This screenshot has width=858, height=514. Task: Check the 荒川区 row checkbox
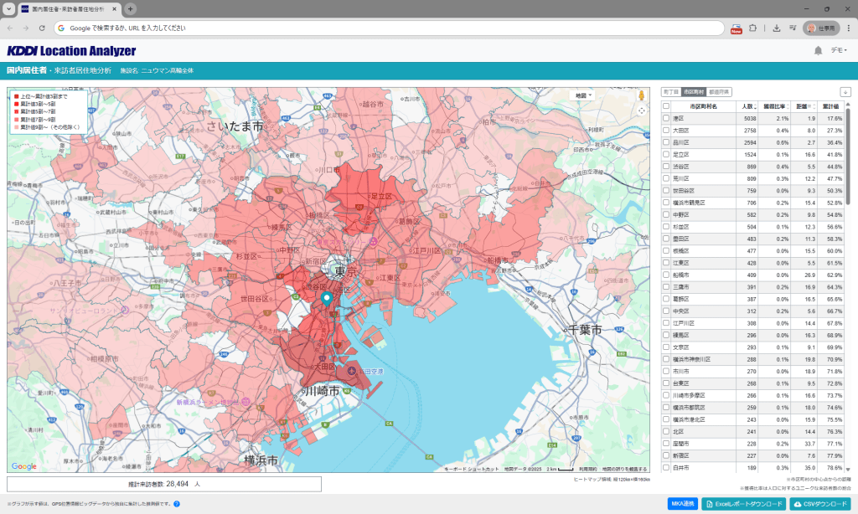[x=666, y=178]
